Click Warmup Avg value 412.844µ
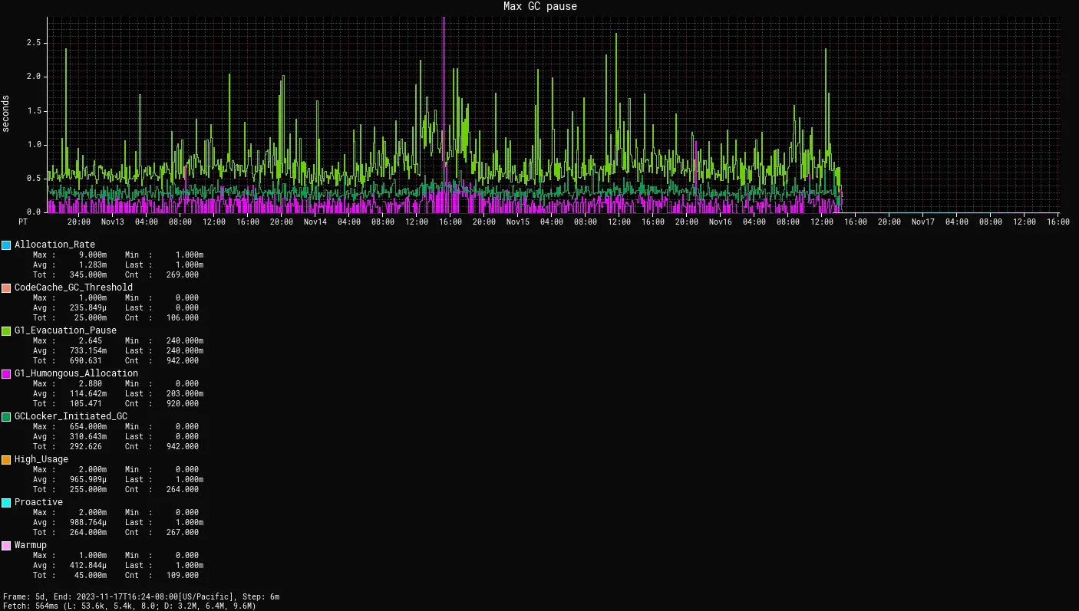Viewport: 1079px width, 611px height. point(88,565)
